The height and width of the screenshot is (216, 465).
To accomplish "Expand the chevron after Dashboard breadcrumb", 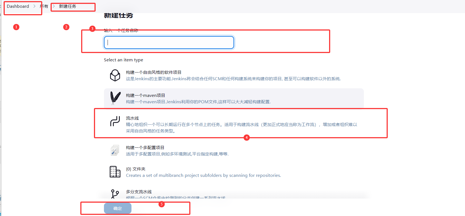I will click(x=34, y=6).
